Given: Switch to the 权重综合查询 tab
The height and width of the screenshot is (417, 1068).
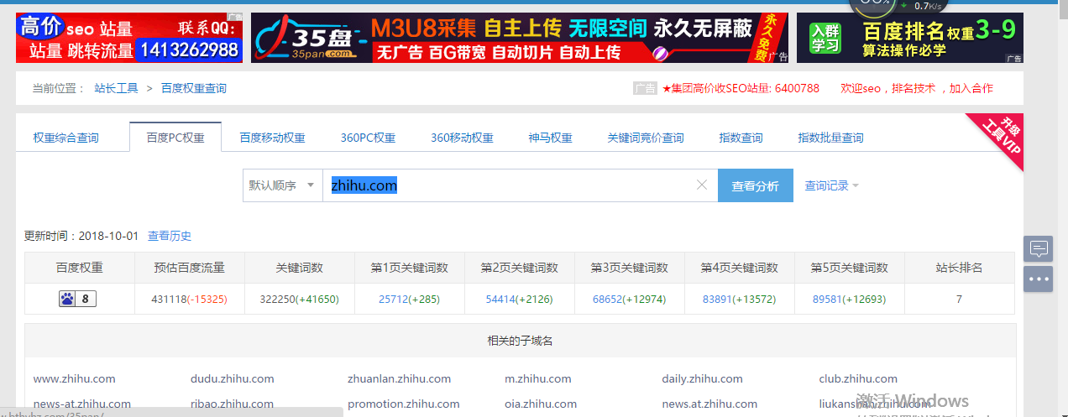Looking at the screenshot, I should coord(65,138).
